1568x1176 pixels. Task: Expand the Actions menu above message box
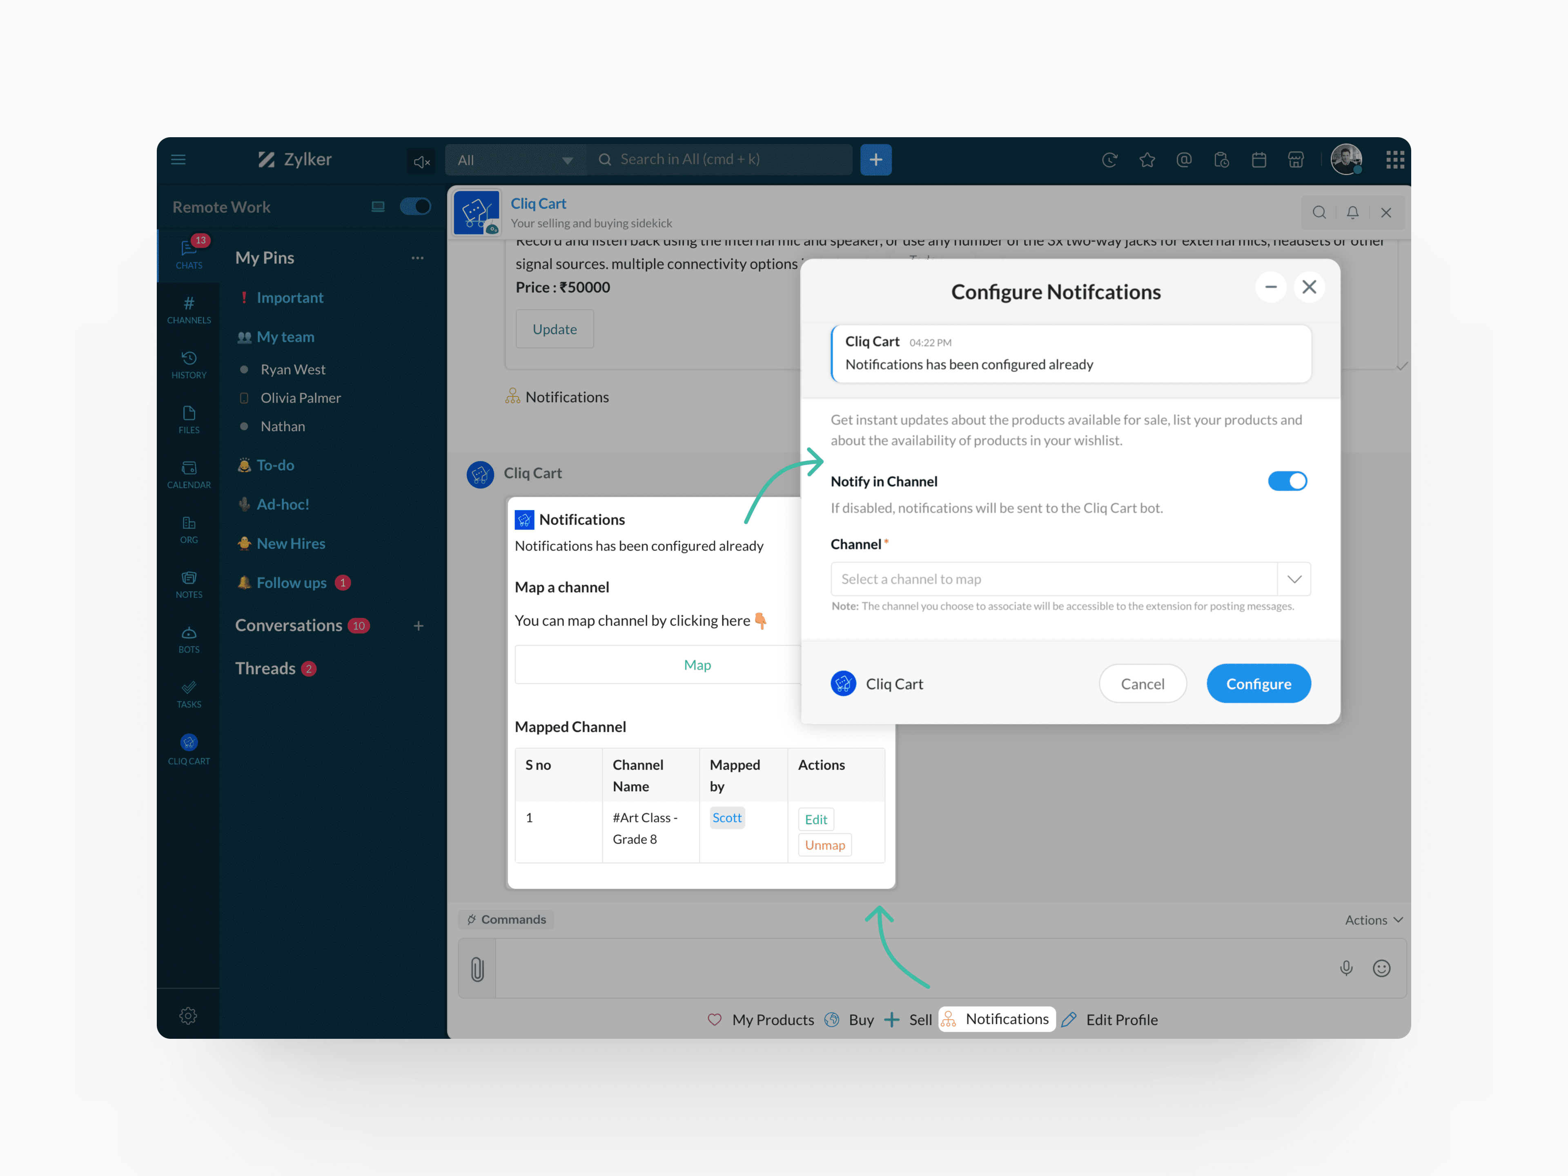[x=1373, y=920]
